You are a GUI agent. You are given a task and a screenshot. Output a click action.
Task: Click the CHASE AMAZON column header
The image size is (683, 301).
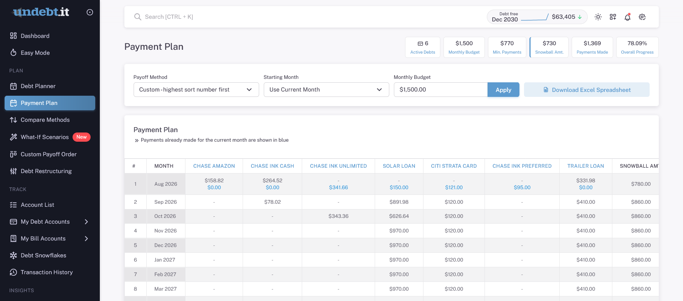tap(214, 166)
